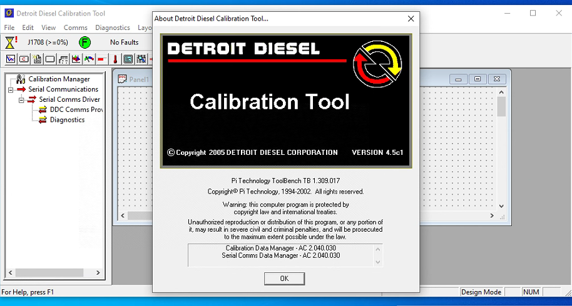Click the red horizontal bar toolbar icon
Screen dimensions: 572x306
(x=102, y=59)
